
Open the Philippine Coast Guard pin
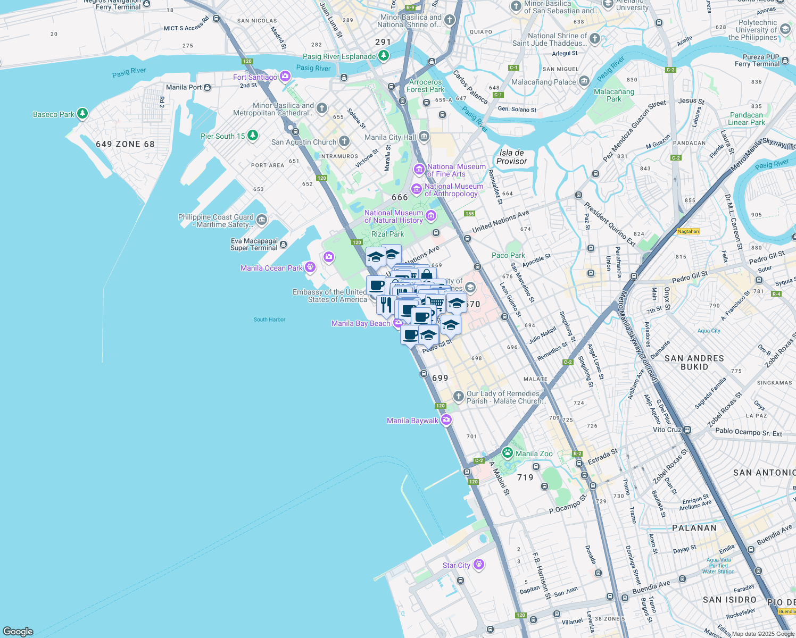click(x=261, y=220)
